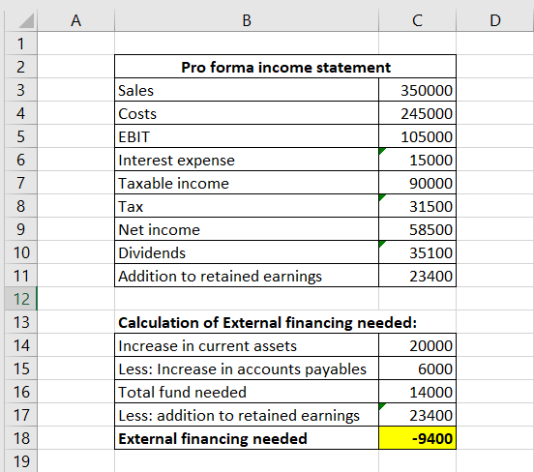Select the yellow -9400 result cell
This screenshot has height=472, width=534.
click(417, 438)
